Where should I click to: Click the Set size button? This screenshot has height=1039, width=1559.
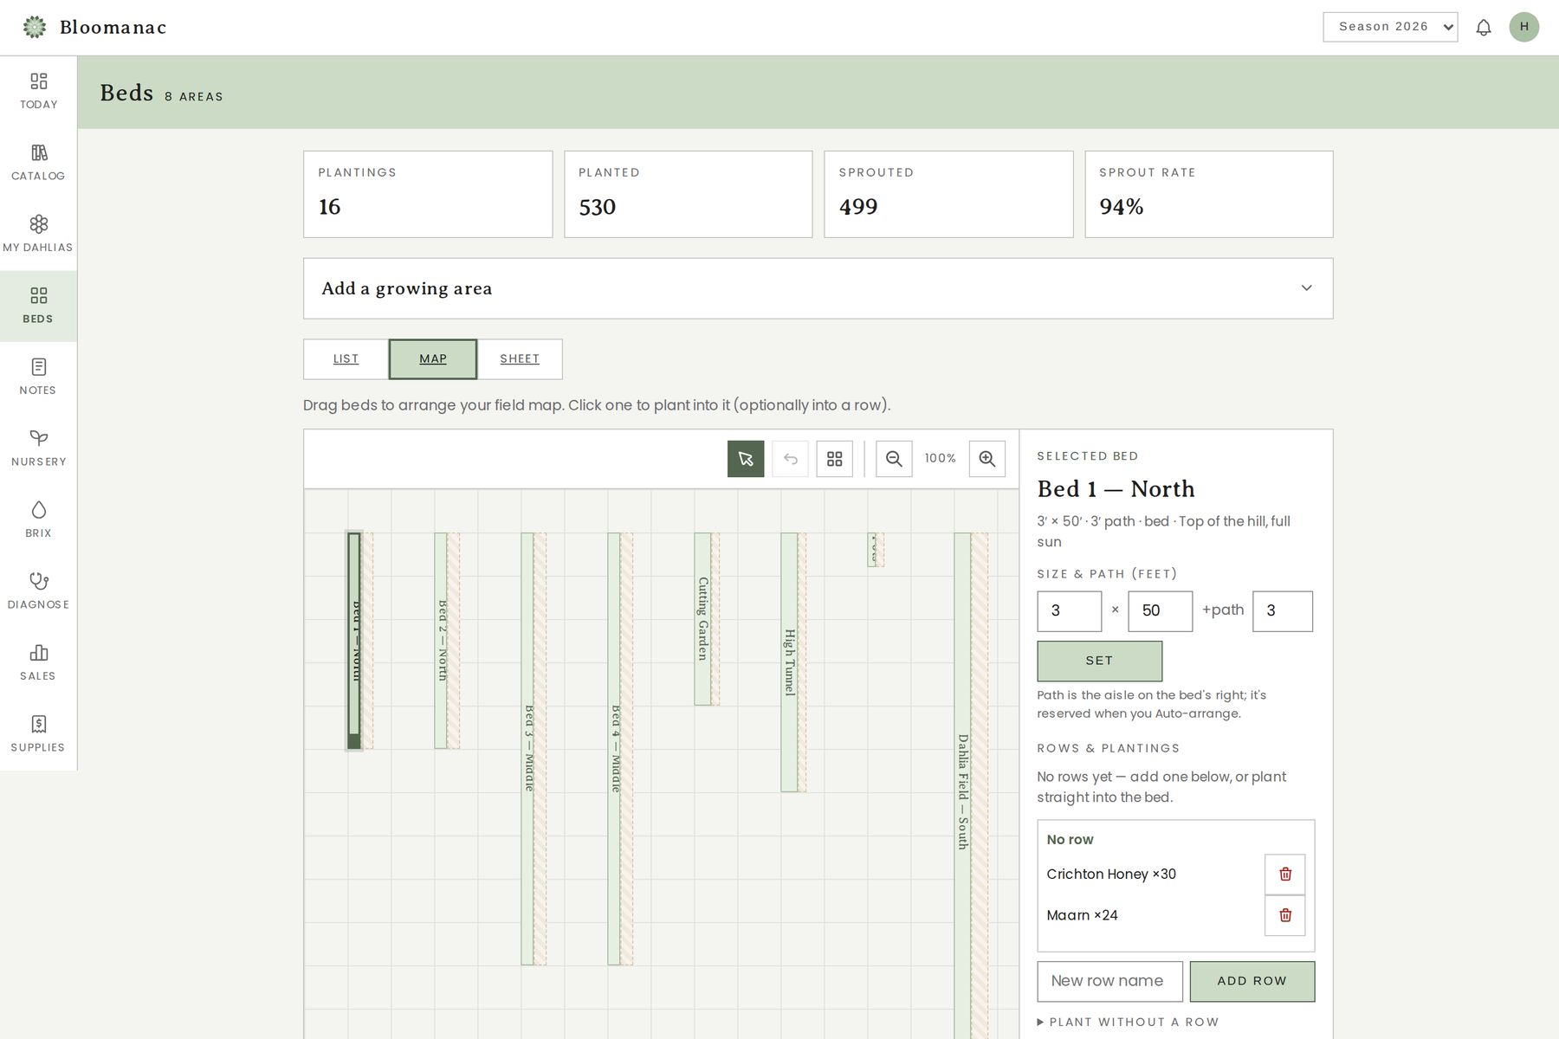point(1100,661)
